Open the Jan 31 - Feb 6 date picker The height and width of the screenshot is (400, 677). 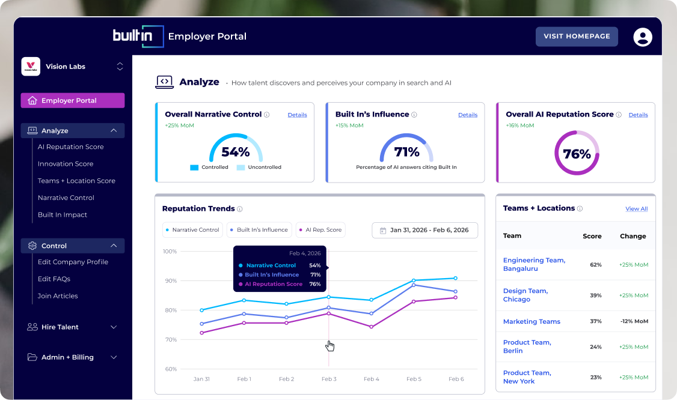425,231
